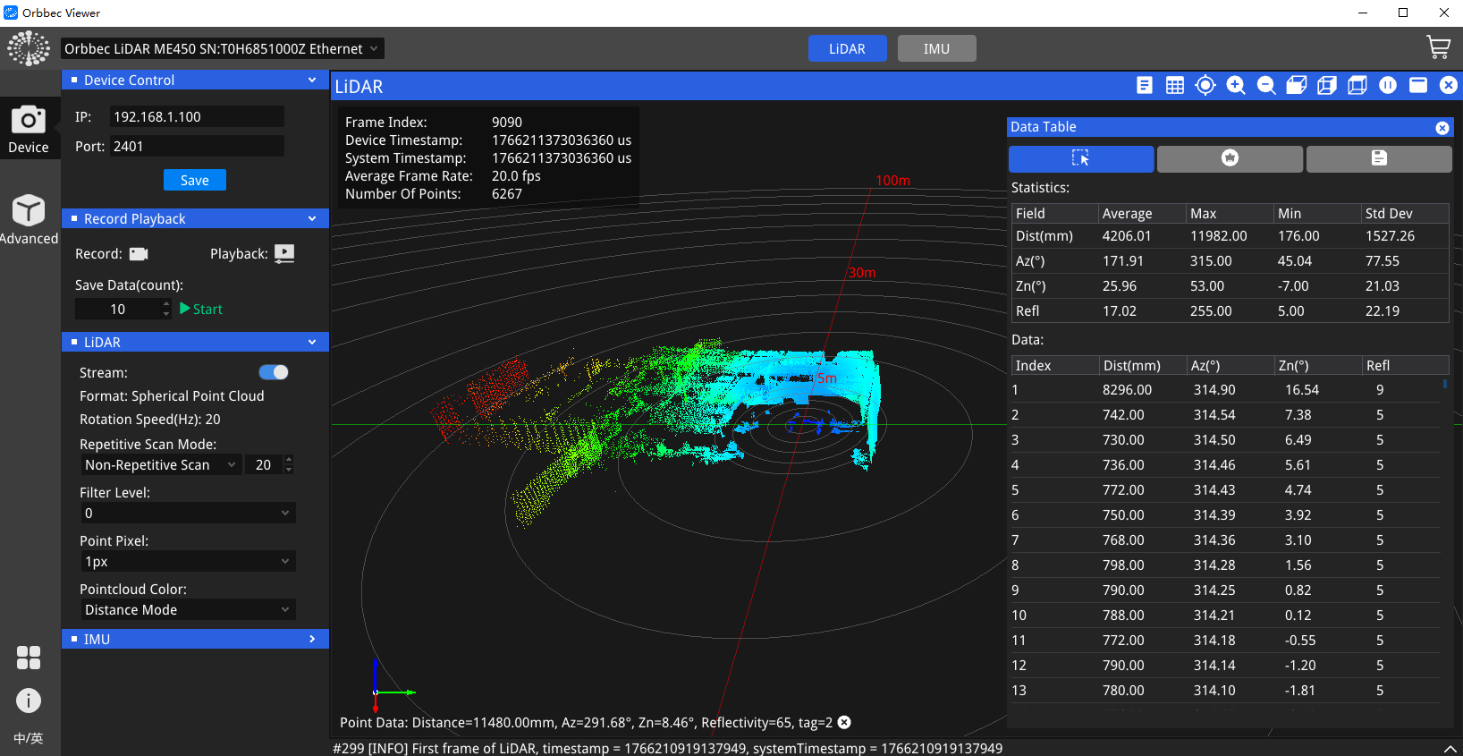Zoom in on the point cloud
The height and width of the screenshot is (756, 1463).
(x=1236, y=85)
